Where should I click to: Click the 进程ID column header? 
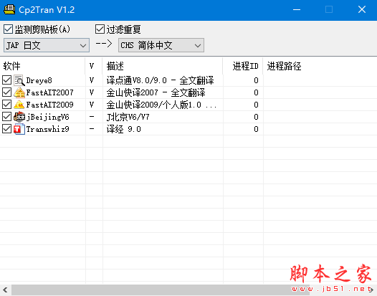[243, 66]
